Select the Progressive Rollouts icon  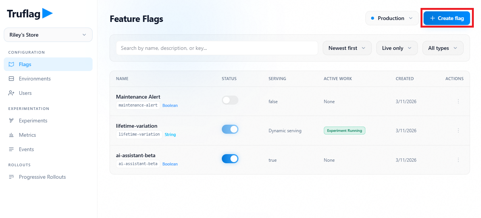12,177
